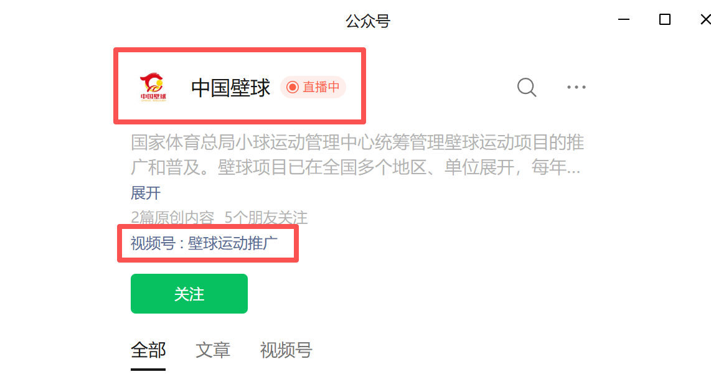Open the 壁球运动推广 video channel link
Screen dimensions: 711x387
[233, 243]
